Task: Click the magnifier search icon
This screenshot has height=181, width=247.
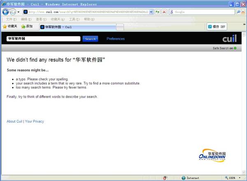Action: pyautogui.click(x=238, y=12)
